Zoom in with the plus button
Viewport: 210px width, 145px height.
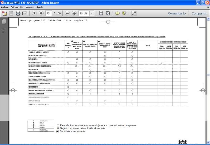(74, 13)
